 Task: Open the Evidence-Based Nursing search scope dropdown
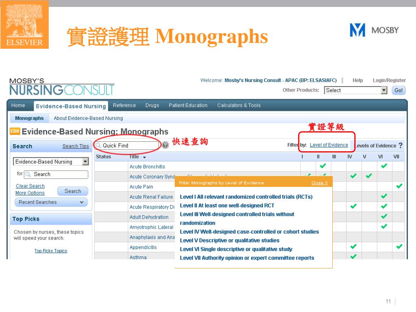click(51, 162)
